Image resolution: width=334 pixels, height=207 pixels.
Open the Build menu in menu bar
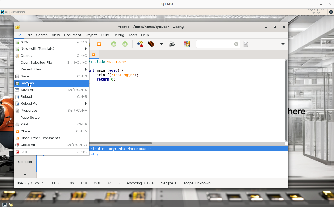[105, 35]
